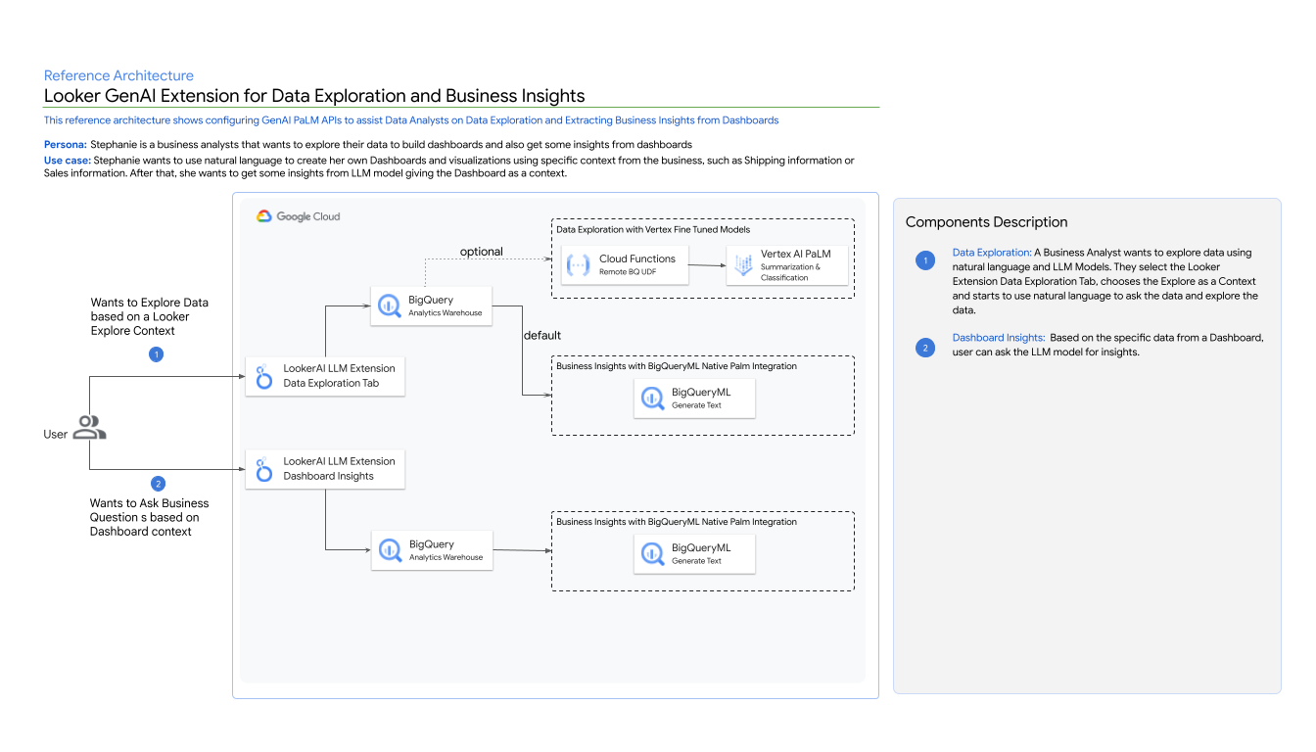Click Analytics Warehouse caption in bottom BigQuery box
This screenshot has height=752, width=1316.
point(446,557)
